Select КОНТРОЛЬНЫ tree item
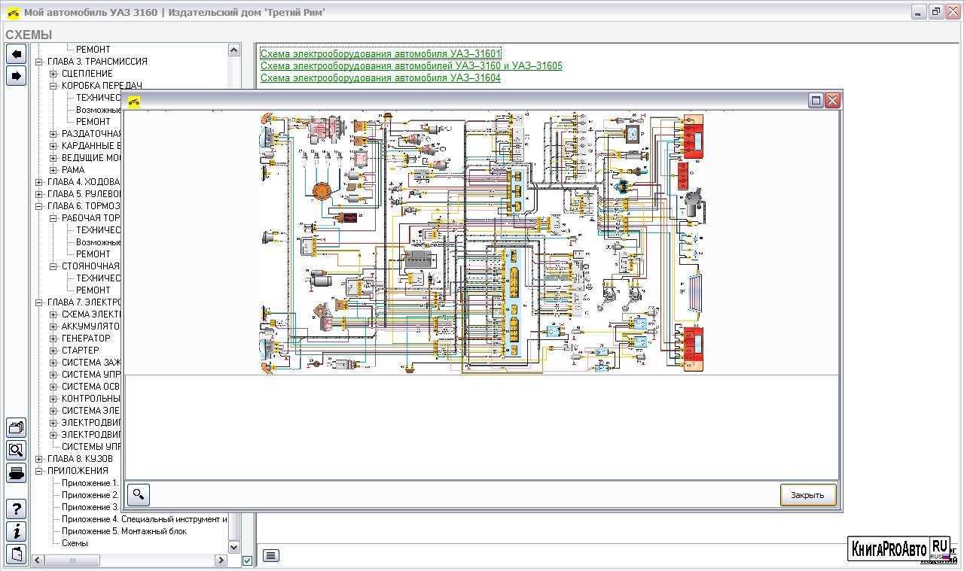 tap(91, 399)
